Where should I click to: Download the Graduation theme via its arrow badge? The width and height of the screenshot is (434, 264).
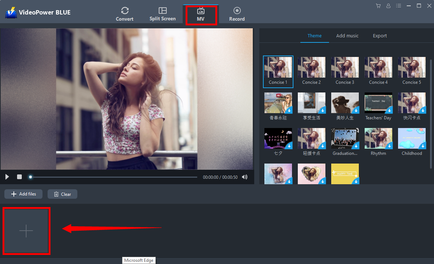[356, 146]
